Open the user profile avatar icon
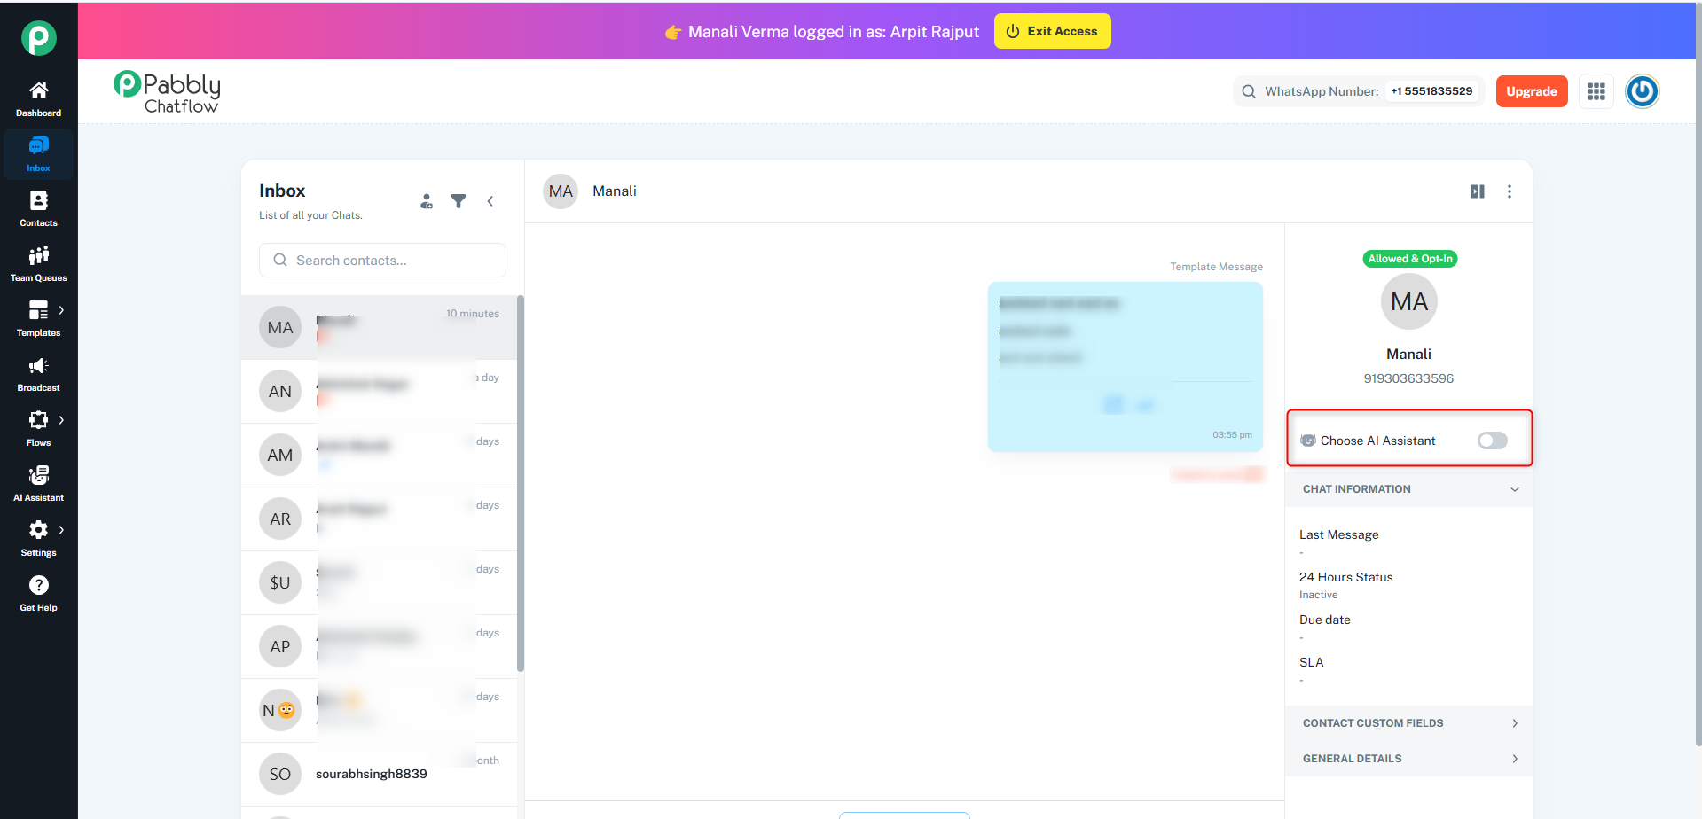The image size is (1702, 819). coord(1642,91)
